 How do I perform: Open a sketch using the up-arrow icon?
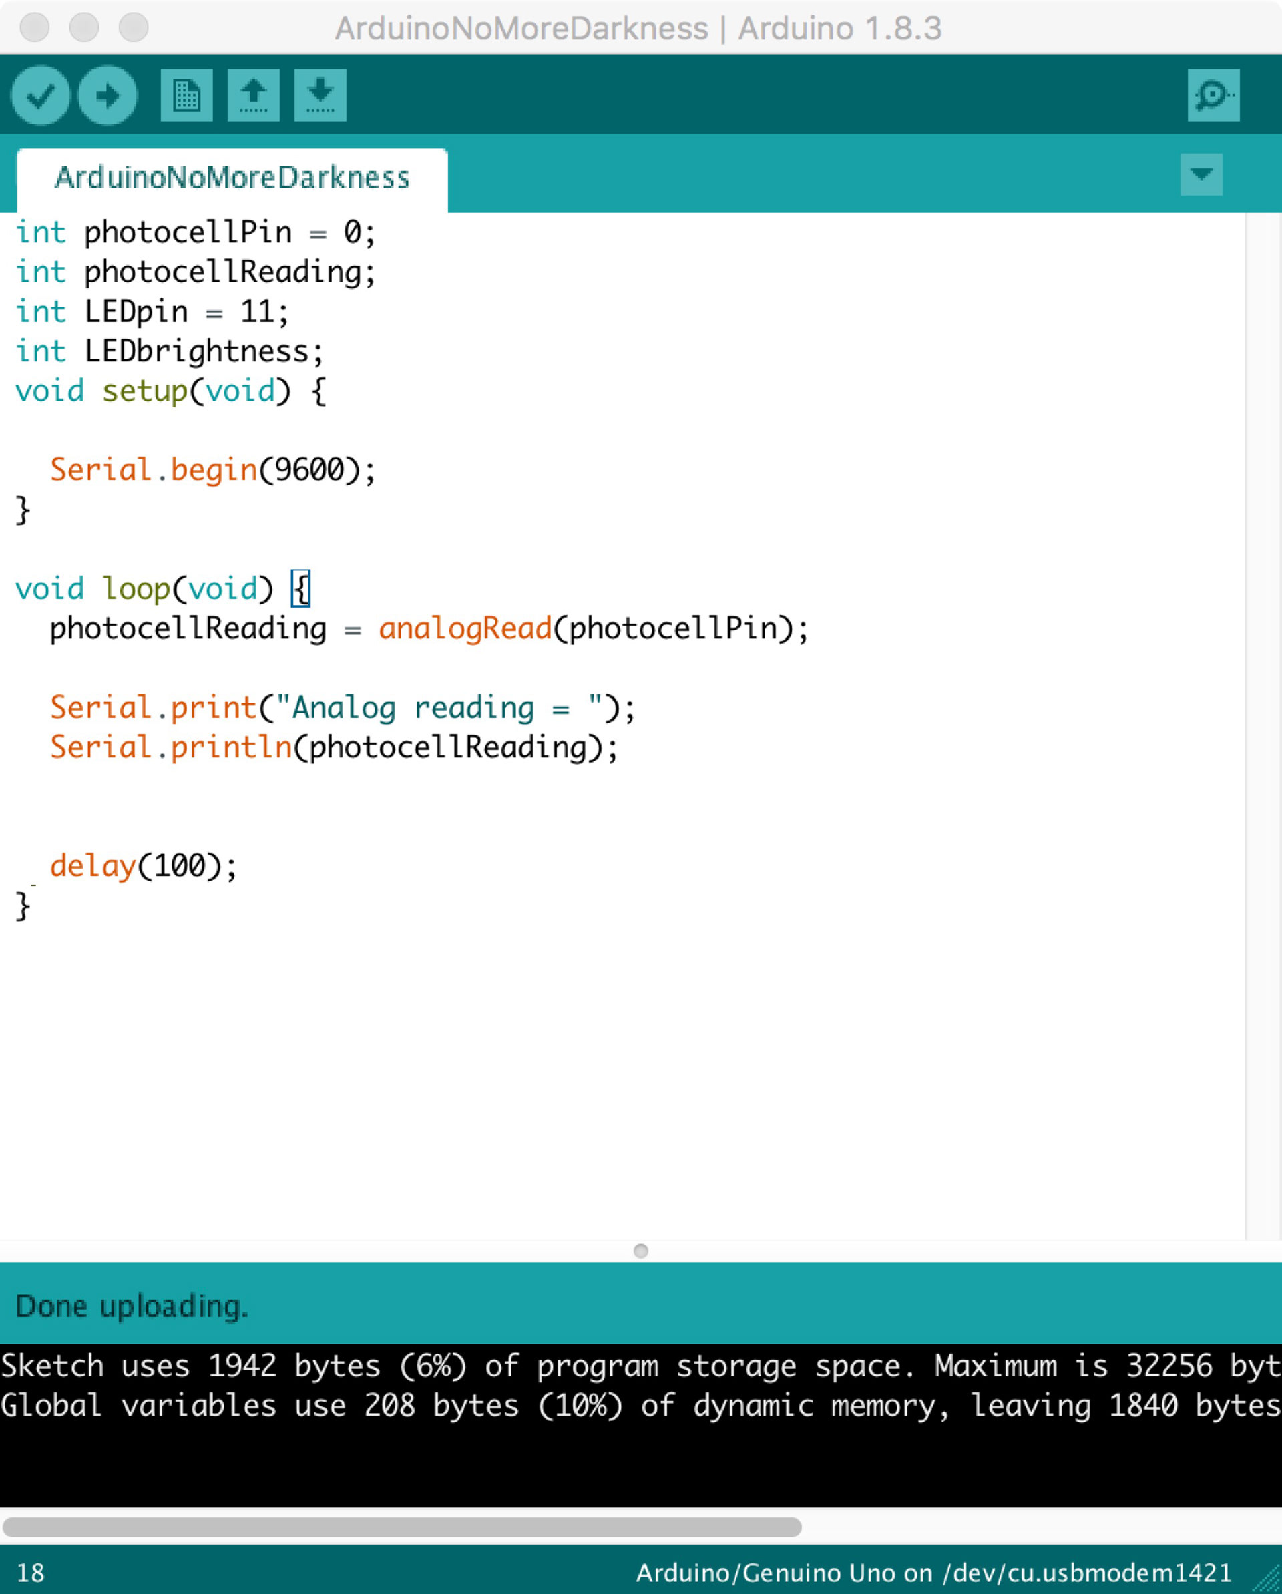click(x=254, y=95)
